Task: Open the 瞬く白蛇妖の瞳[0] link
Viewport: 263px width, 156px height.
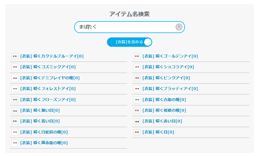Action: [44, 132]
